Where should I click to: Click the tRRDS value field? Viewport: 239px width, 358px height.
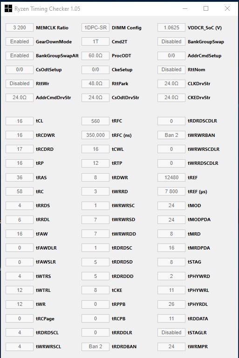point(20,205)
